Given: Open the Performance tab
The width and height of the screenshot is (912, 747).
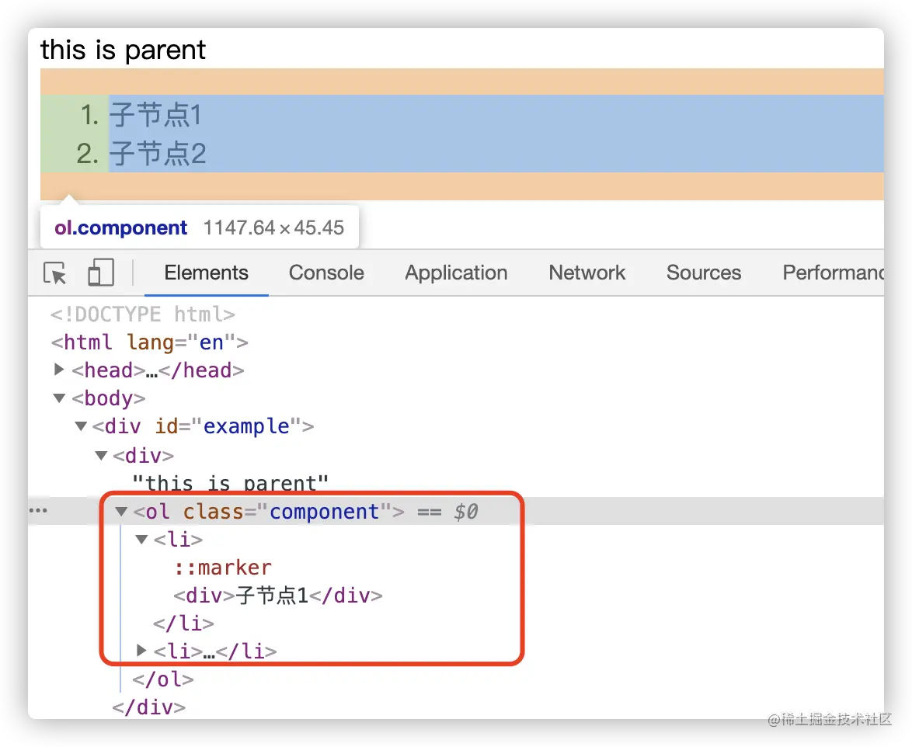Looking at the screenshot, I should [x=833, y=273].
